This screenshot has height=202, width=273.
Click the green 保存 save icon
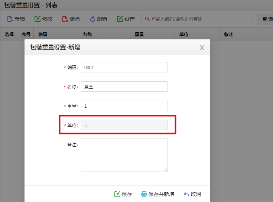tap(117, 194)
